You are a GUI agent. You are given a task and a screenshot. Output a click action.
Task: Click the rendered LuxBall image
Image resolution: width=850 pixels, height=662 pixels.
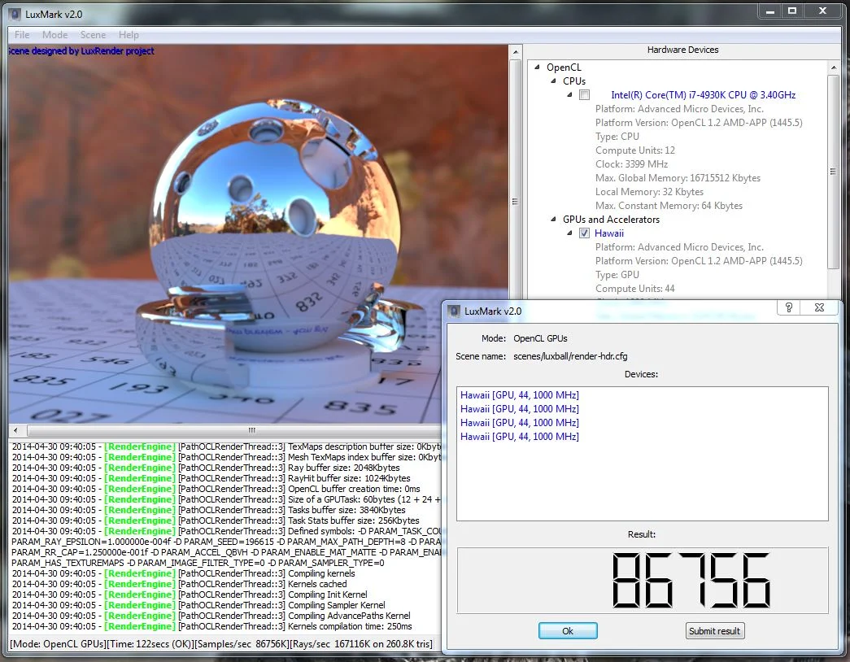[259, 233]
